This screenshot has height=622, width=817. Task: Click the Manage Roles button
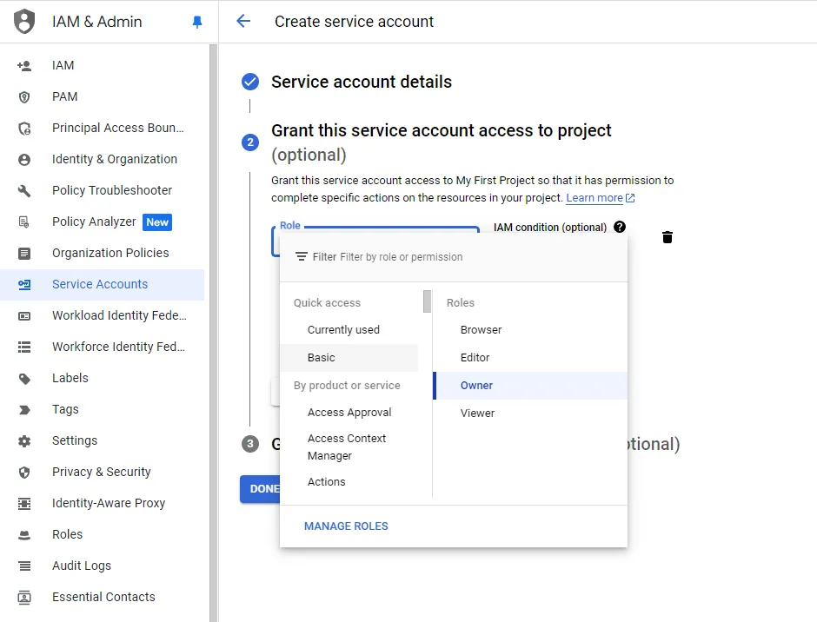click(346, 526)
